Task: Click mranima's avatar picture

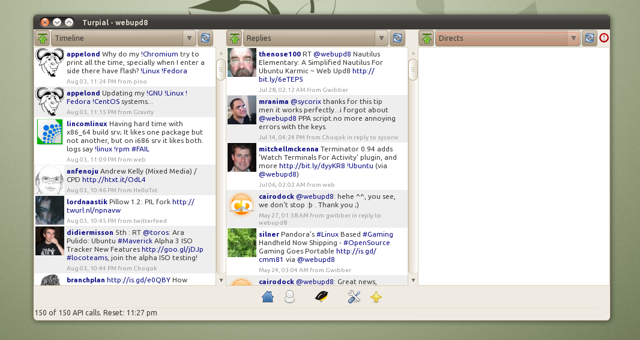Action: (241, 110)
